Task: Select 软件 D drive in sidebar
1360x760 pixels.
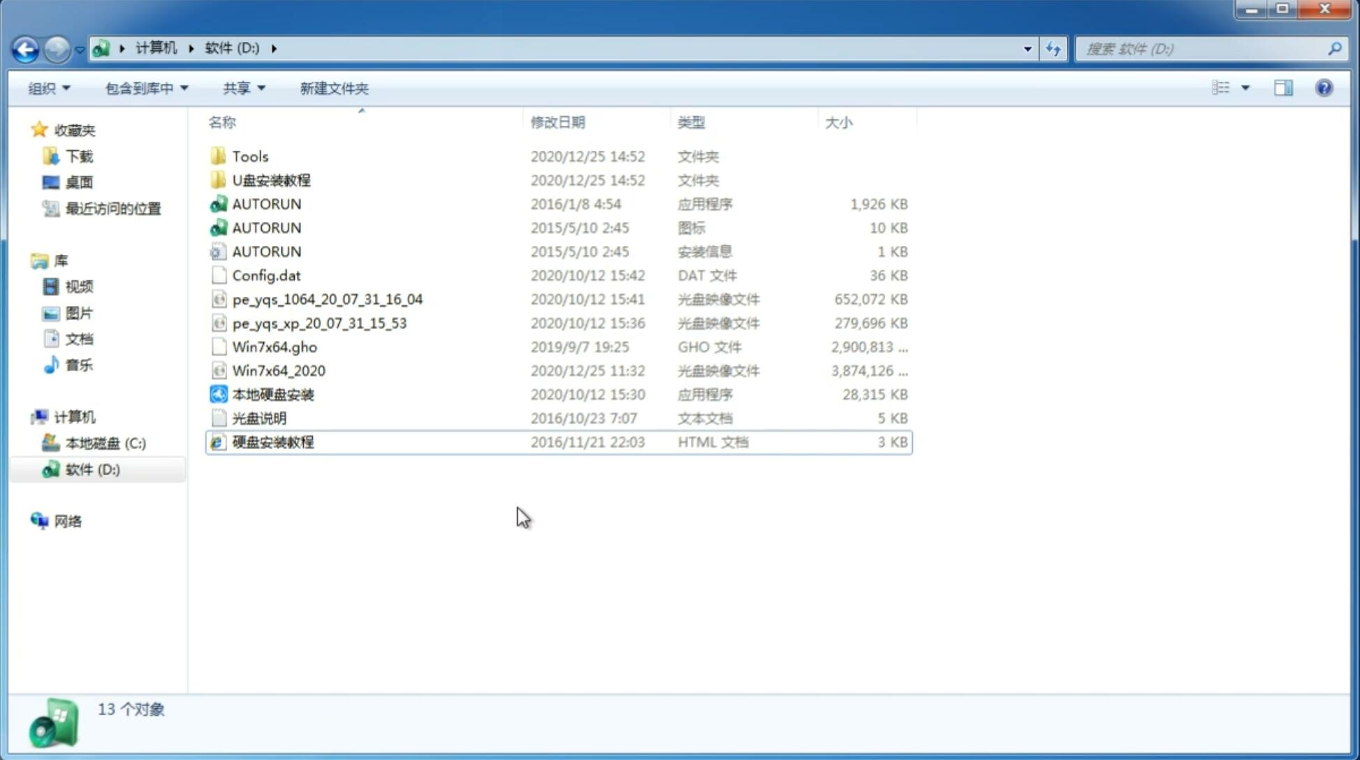Action: [92, 469]
